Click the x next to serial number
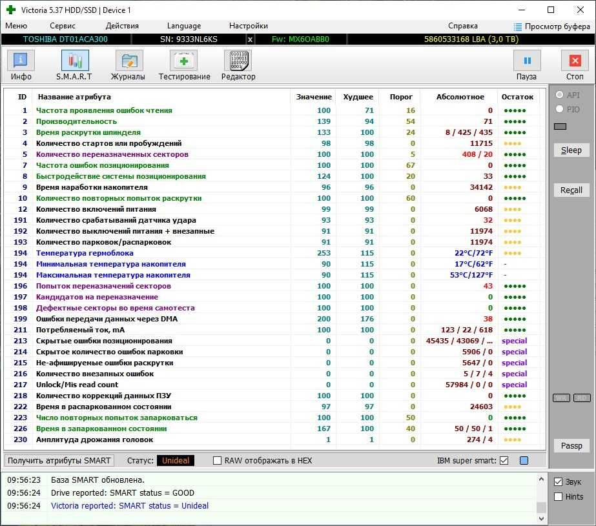The image size is (596, 526). [250, 39]
